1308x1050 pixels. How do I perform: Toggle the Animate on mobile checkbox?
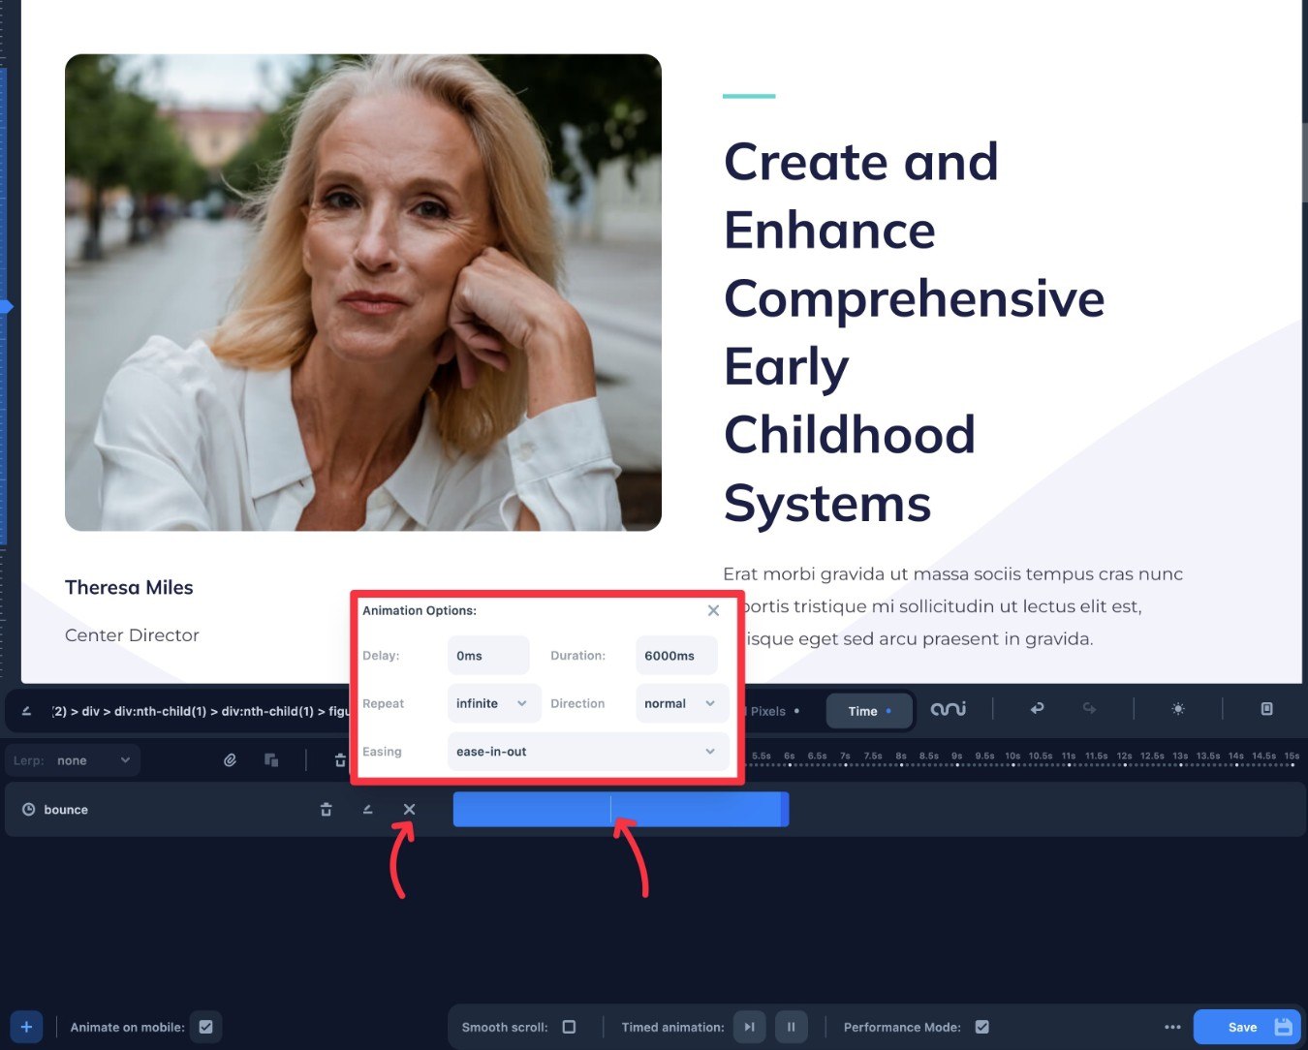point(205,1027)
